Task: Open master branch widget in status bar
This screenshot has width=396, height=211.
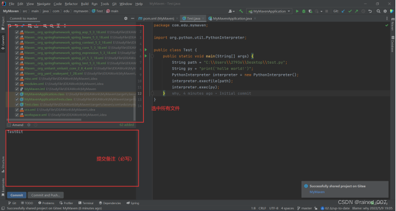Action: pyautogui.click(x=304, y=208)
